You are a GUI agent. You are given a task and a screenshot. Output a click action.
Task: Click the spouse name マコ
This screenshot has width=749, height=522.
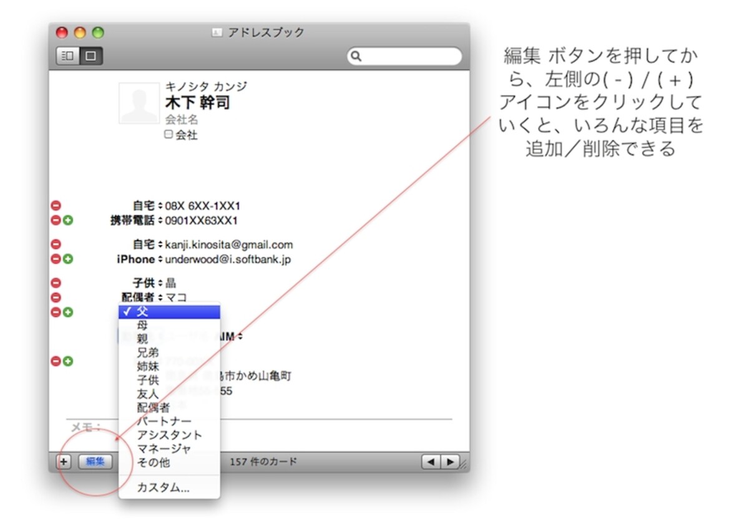point(175,298)
